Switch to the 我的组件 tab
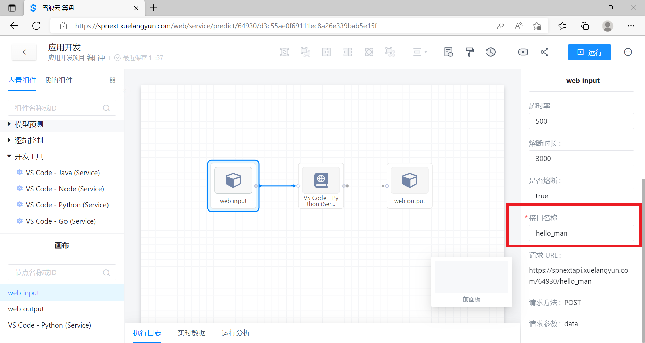The image size is (645, 343). [x=58, y=80]
